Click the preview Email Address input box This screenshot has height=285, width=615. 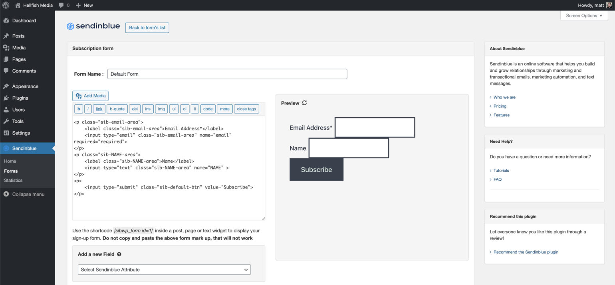[x=375, y=128]
